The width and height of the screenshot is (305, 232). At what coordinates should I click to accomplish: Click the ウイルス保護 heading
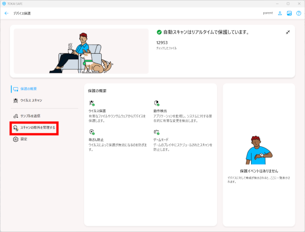pyautogui.click(x=97, y=111)
